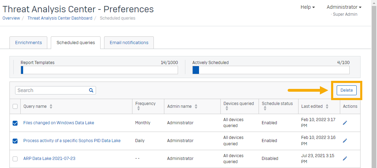Focus the Search input field
The width and height of the screenshot is (377, 168).
point(52,90)
